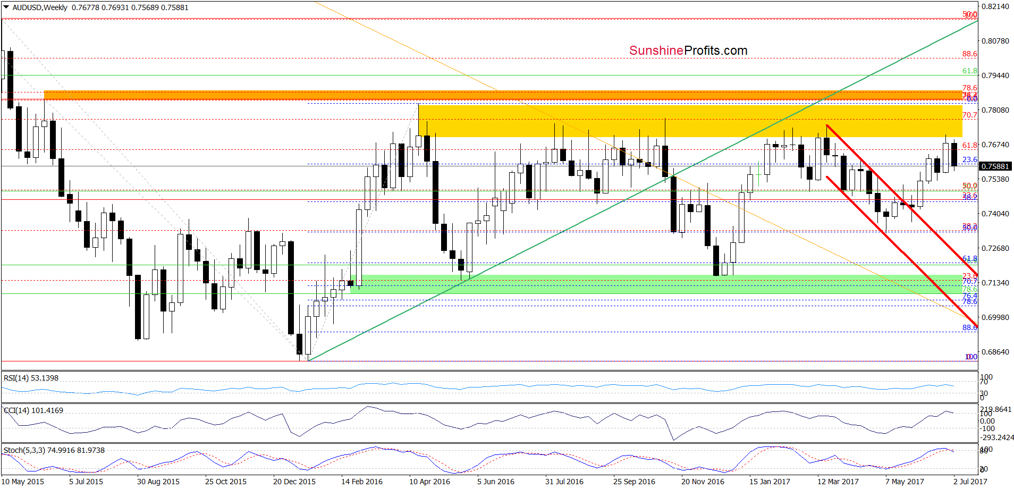The width and height of the screenshot is (1014, 489).
Task: Click the blue 23.6 Fibonacci level label
Action: (x=969, y=159)
